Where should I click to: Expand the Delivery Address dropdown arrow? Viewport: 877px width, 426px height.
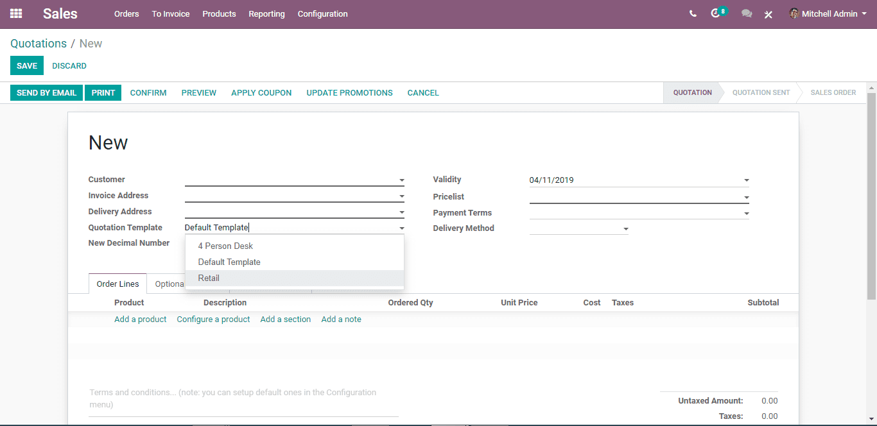[x=401, y=212]
